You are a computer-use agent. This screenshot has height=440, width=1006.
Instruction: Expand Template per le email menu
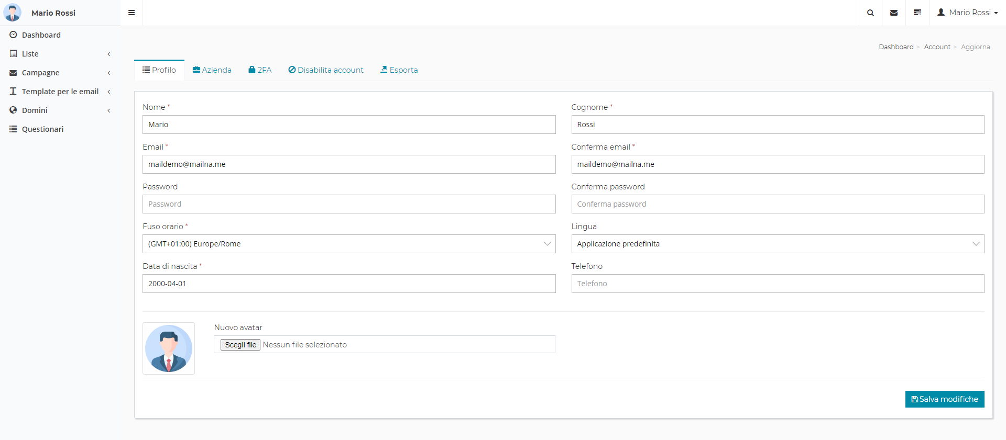pyautogui.click(x=60, y=92)
